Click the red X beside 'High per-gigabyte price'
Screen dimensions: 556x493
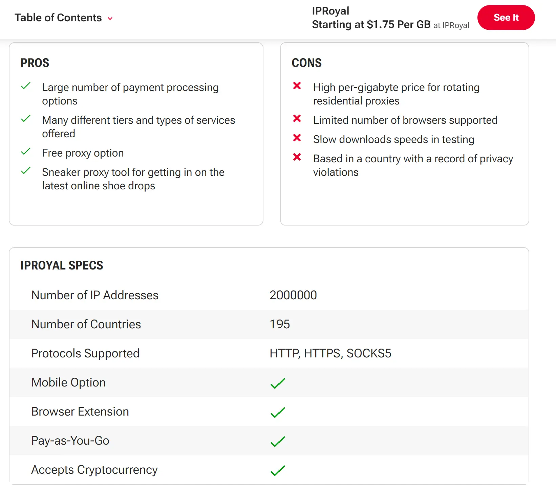coord(297,86)
